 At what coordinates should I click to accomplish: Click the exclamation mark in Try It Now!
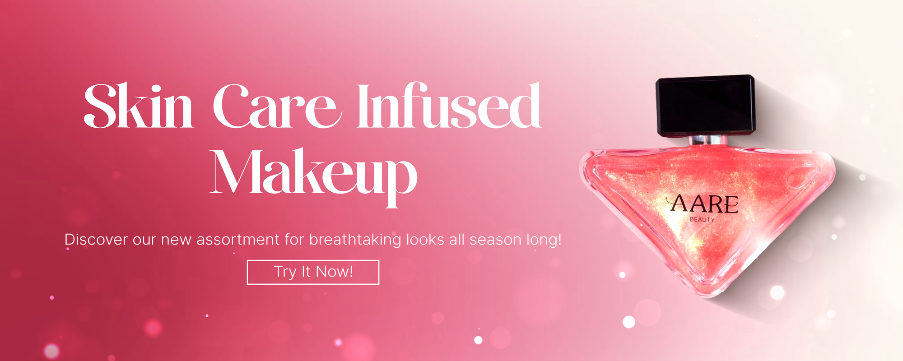tap(351, 271)
